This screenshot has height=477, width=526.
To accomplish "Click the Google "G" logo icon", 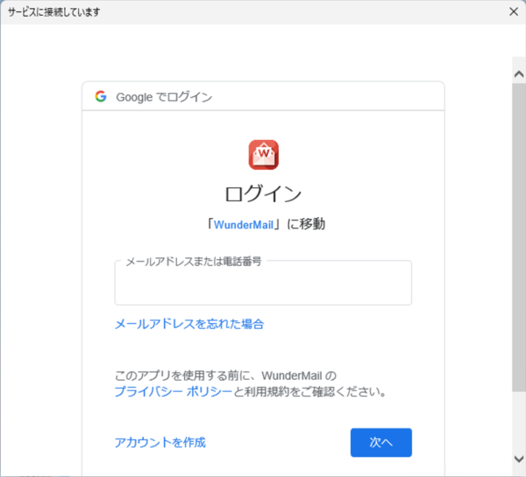I will click(101, 96).
